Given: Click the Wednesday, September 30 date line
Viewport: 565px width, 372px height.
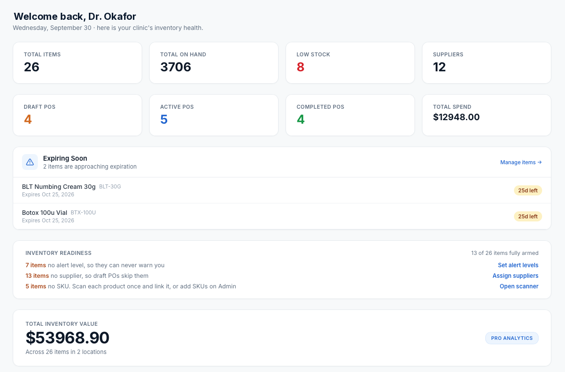Looking at the screenshot, I should coord(108,28).
